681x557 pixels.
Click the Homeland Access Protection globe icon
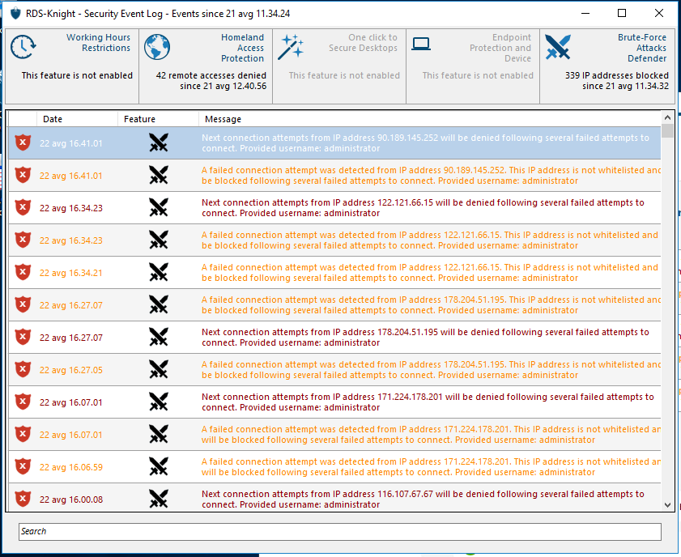coord(157,48)
